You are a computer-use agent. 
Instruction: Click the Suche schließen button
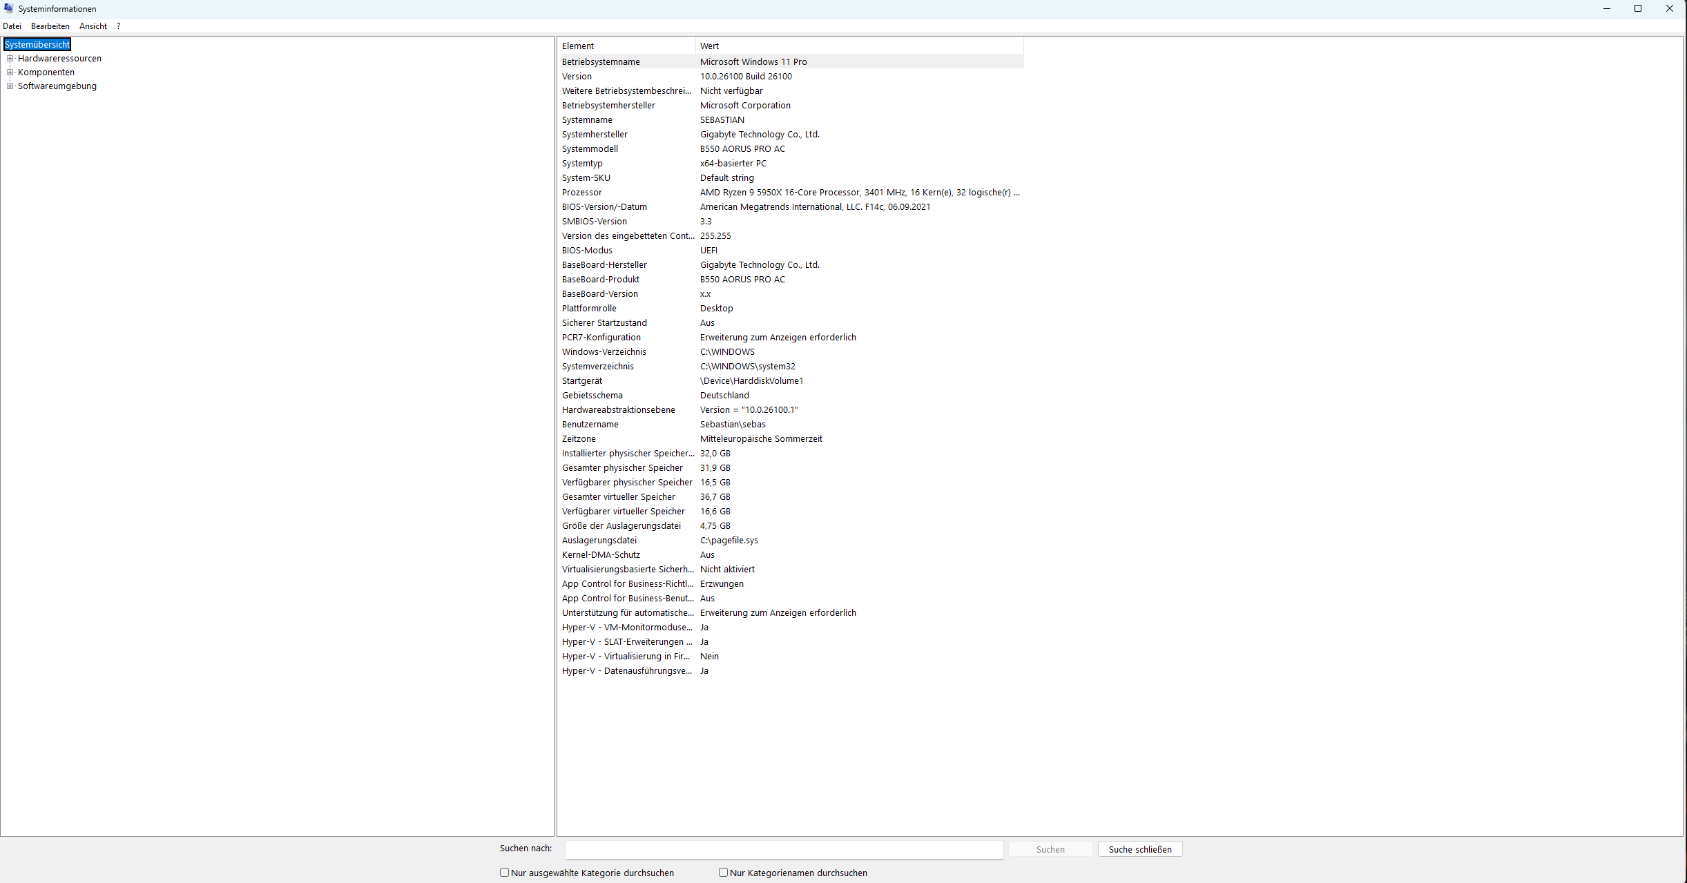[1140, 849]
